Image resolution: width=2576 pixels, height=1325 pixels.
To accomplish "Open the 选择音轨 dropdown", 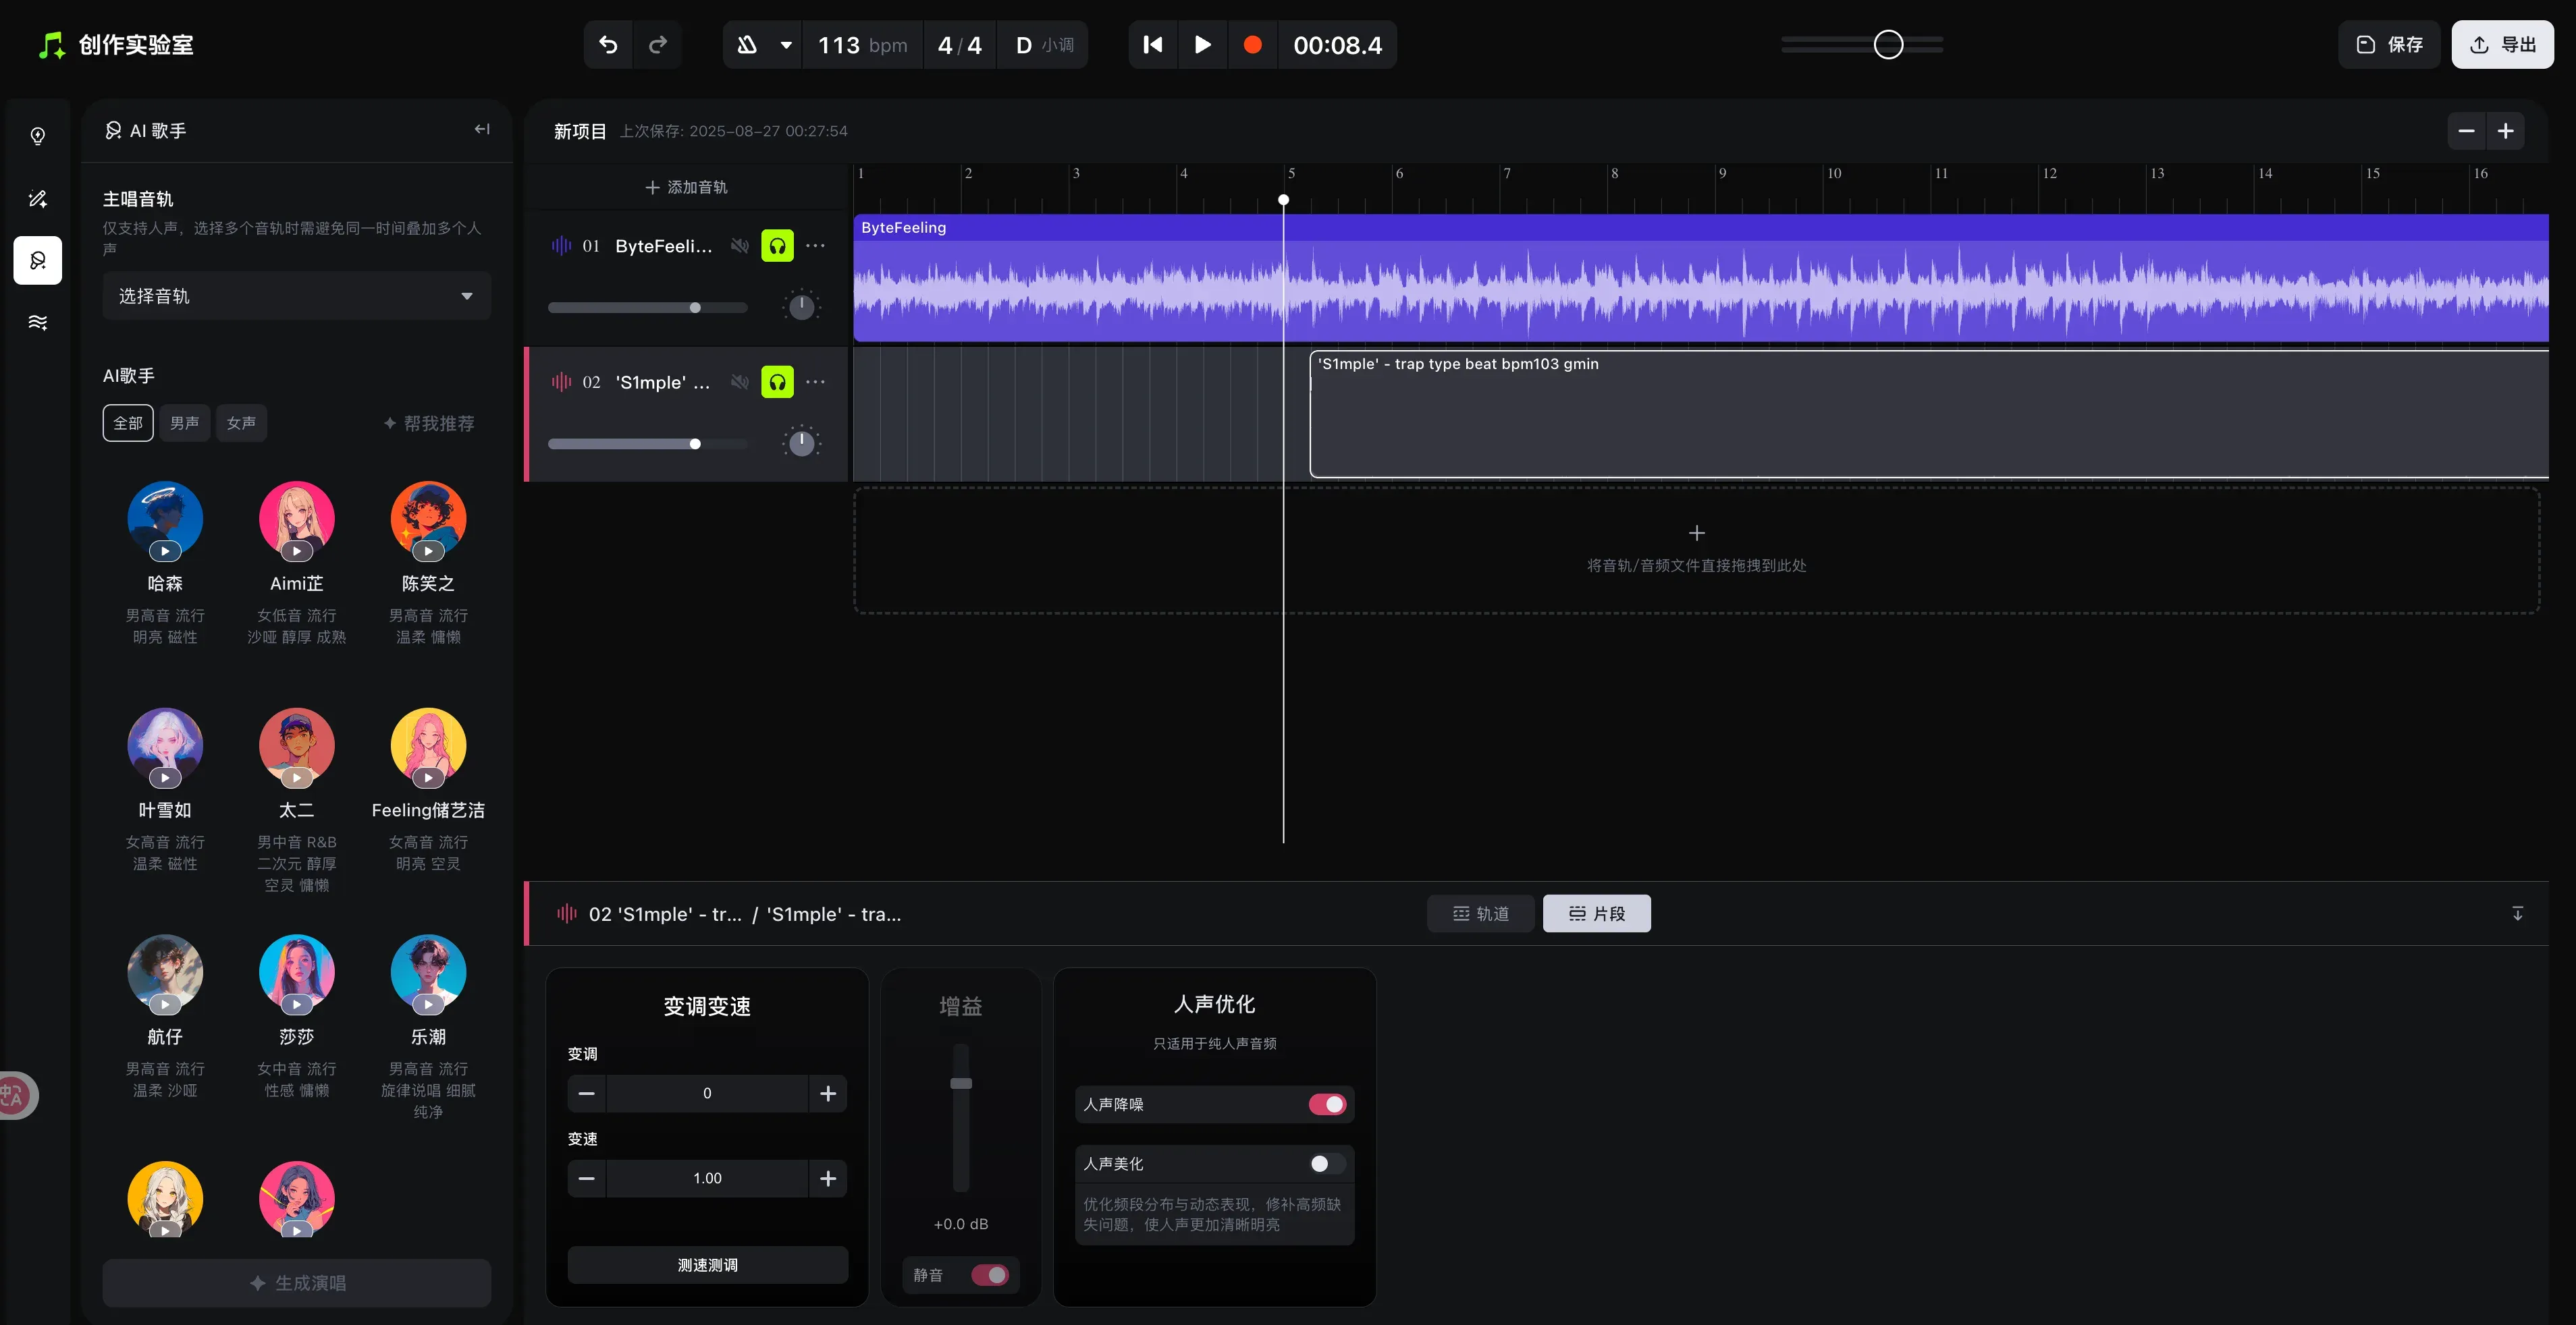I will tap(296, 295).
